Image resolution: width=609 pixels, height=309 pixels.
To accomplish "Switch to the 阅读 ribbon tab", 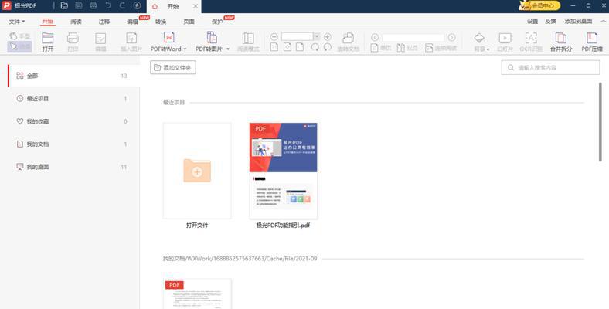I will (x=76, y=22).
